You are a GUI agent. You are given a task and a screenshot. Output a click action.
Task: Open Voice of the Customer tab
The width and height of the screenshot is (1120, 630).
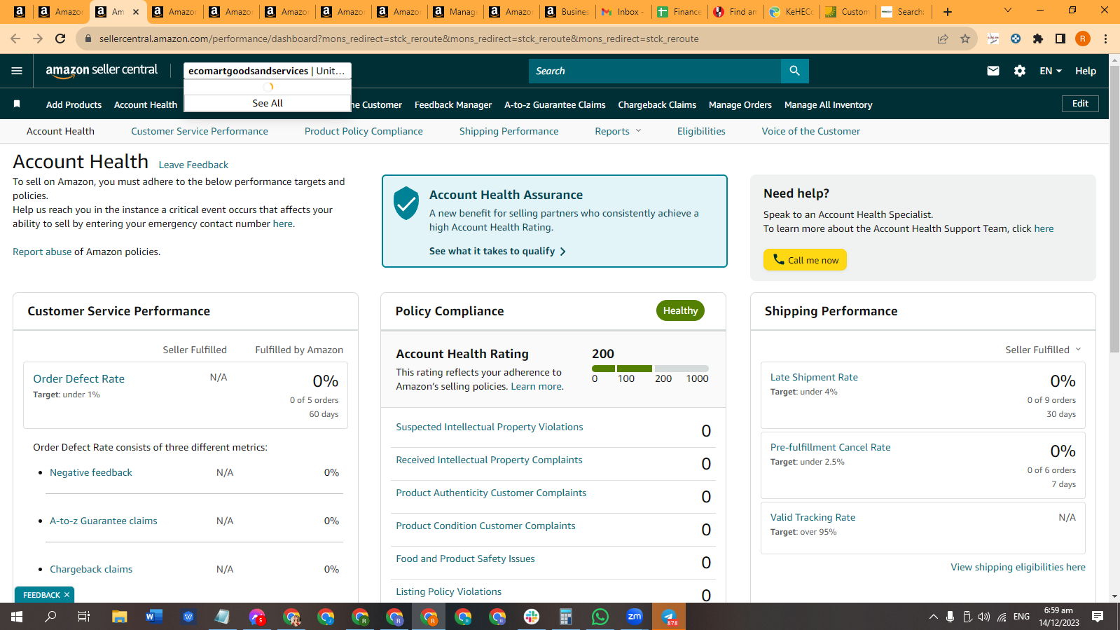coord(811,131)
